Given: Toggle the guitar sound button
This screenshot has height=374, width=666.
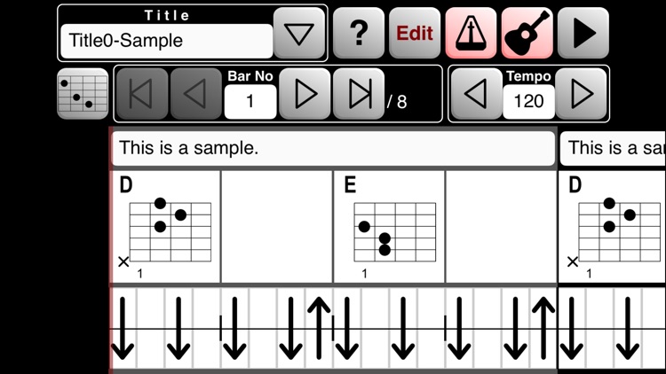Looking at the screenshot, I should click(x=527, y=34).
